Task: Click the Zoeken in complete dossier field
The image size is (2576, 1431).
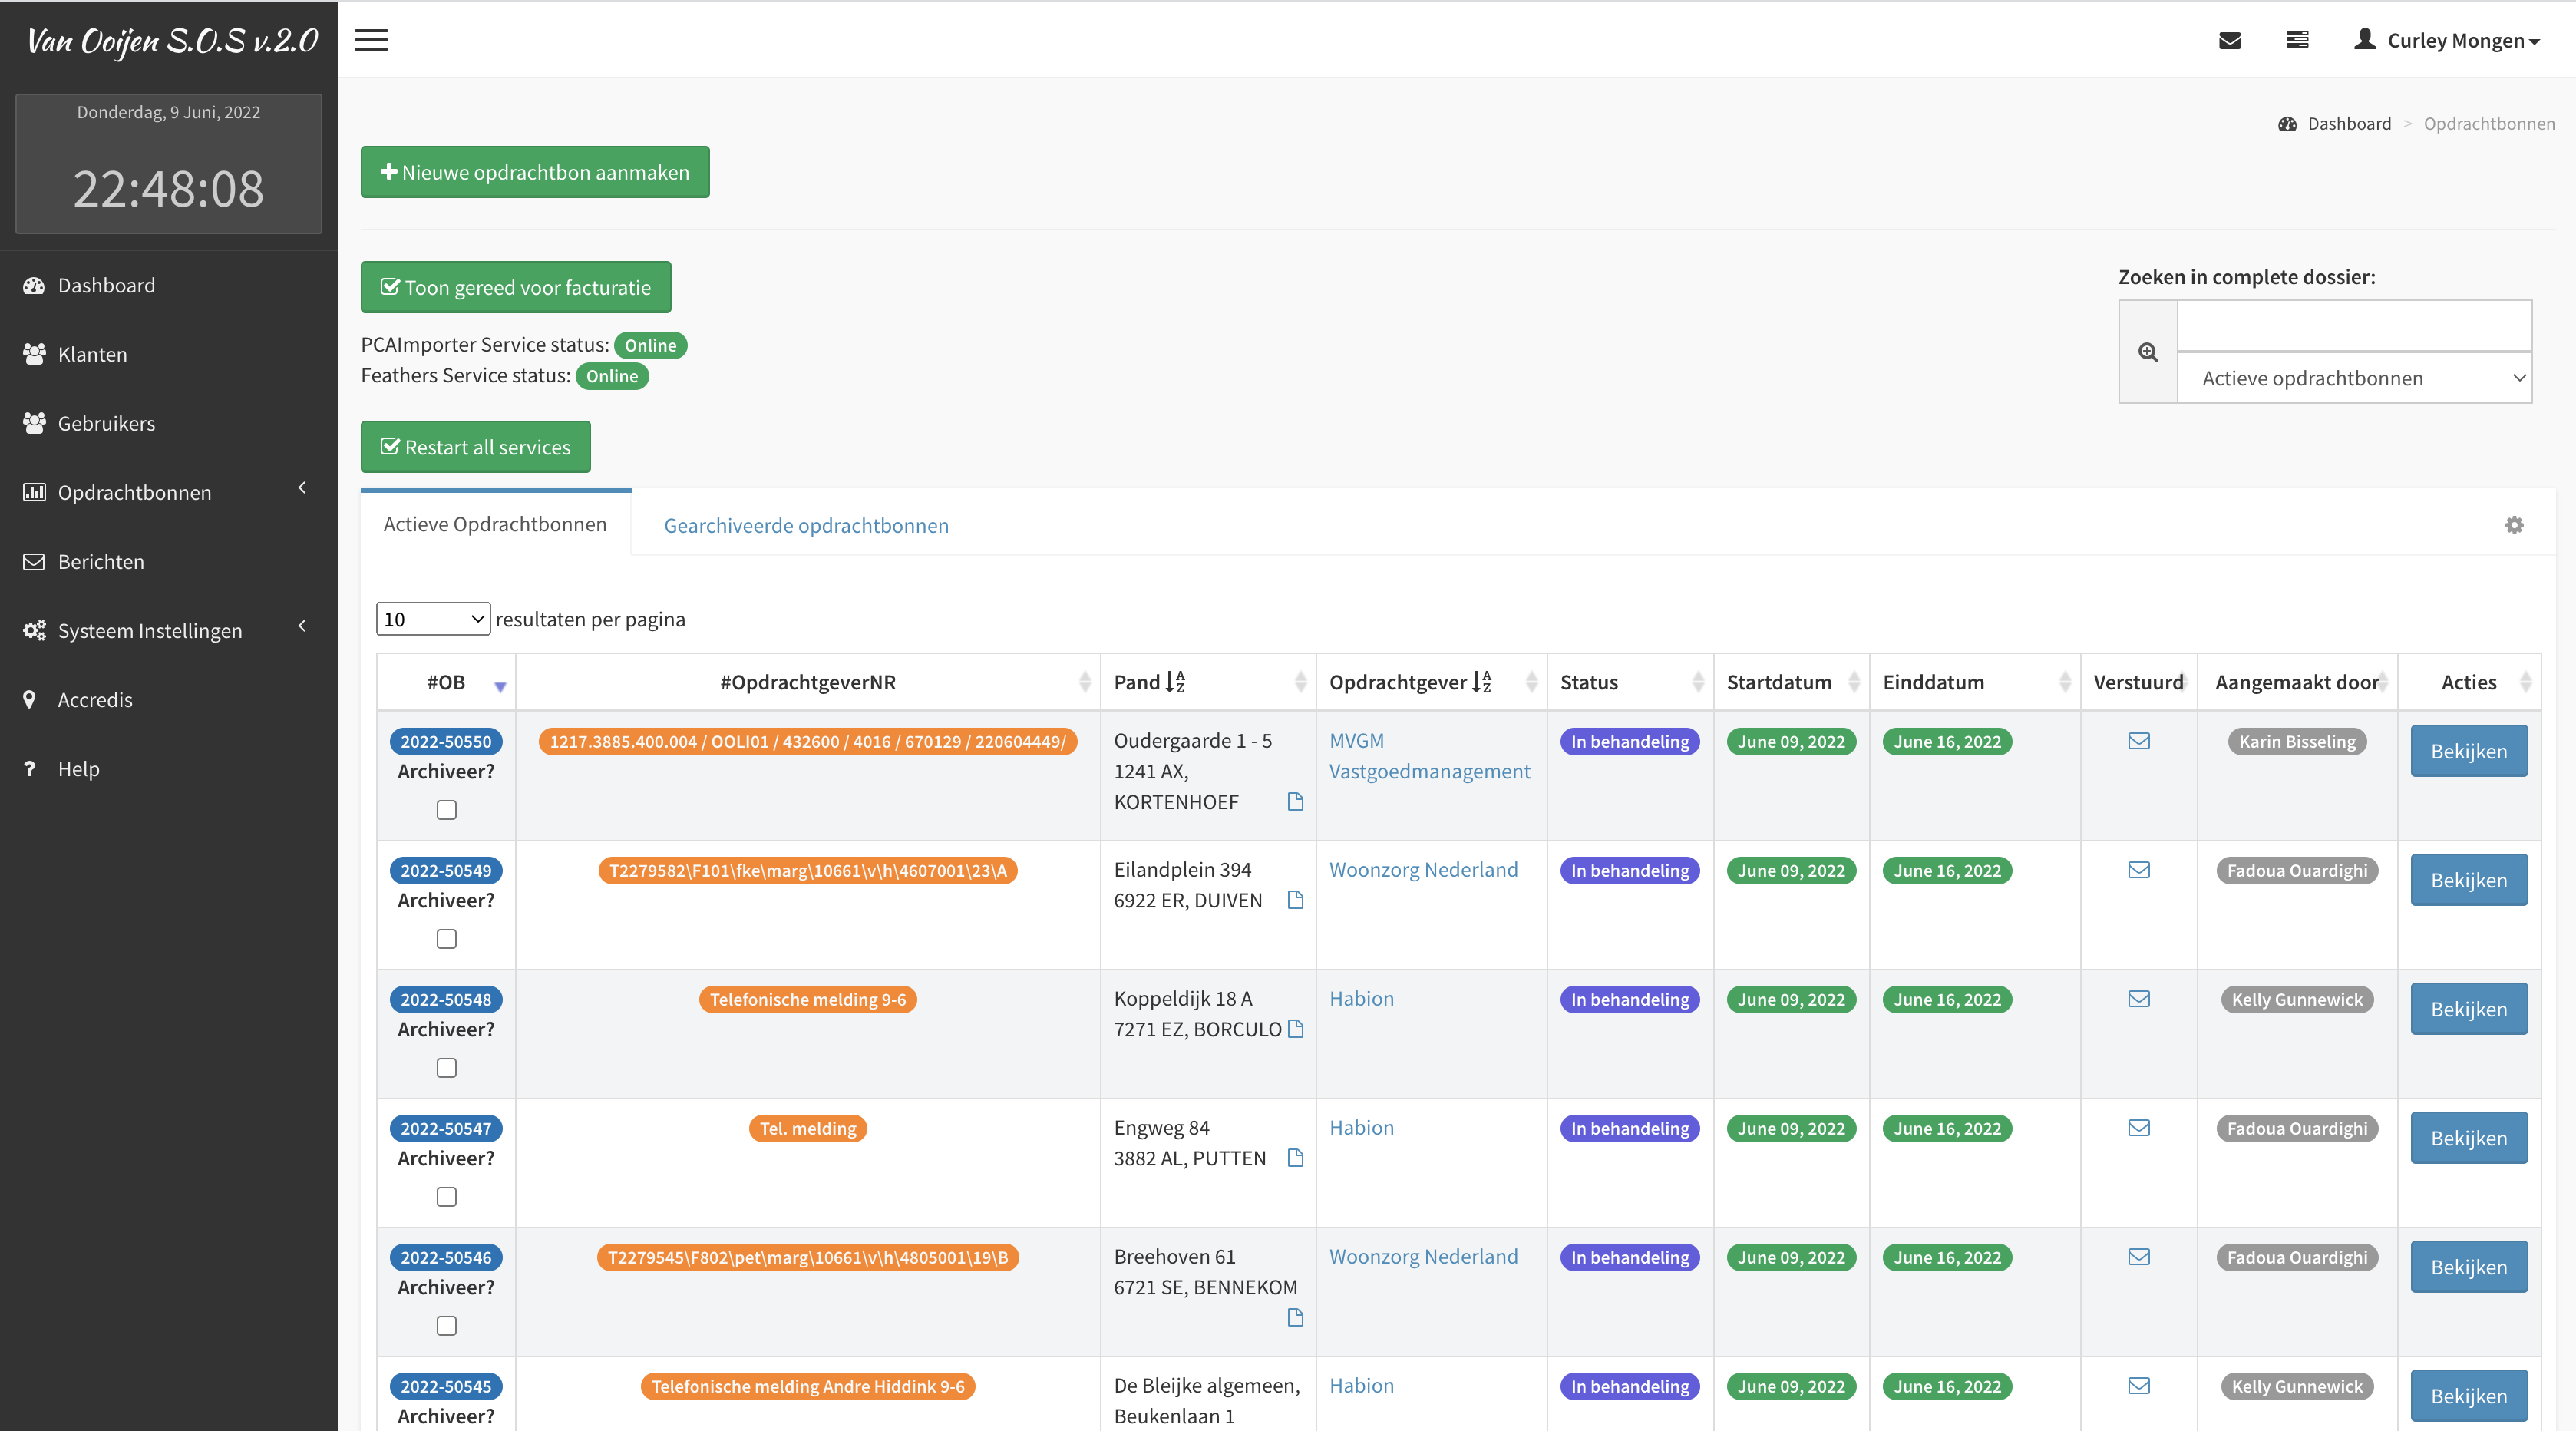Action: [x=2354, y=326]
